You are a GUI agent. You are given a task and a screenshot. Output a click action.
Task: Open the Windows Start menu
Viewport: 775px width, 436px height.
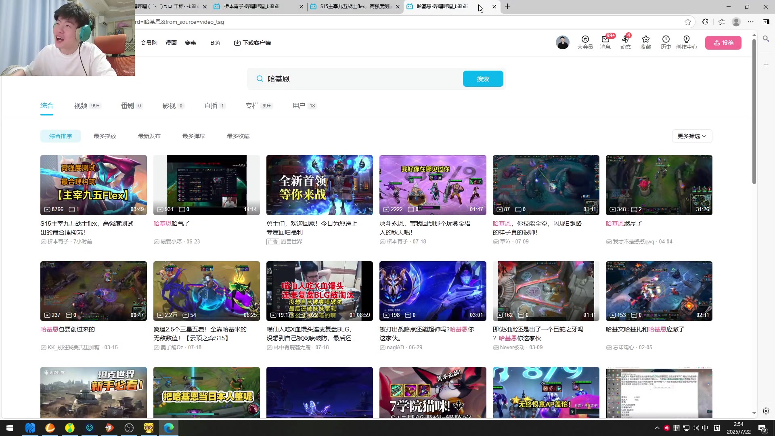point(10,428)
